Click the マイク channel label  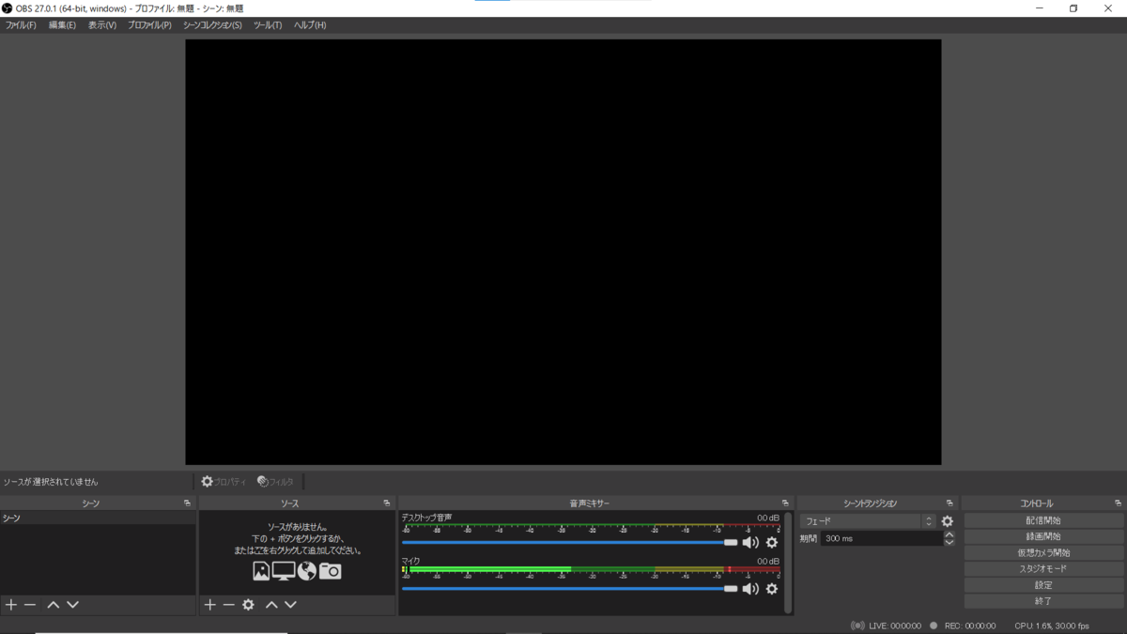(410, 561)
